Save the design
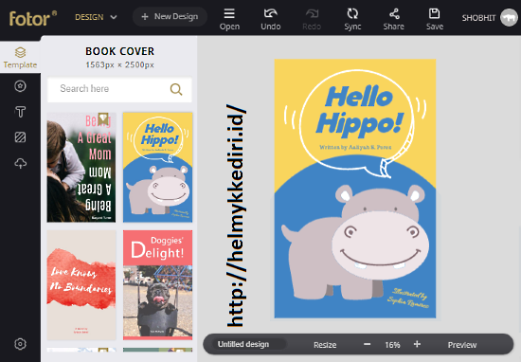This screenshot has height=362, width=521. point(435,19)
